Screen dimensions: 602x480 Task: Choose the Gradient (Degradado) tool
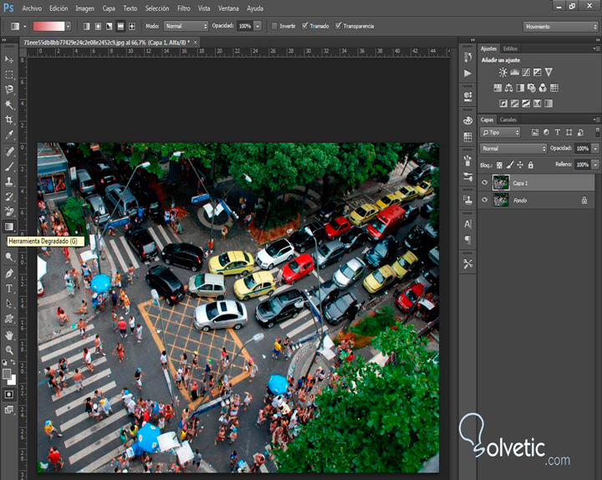click(x=9, y=226)
